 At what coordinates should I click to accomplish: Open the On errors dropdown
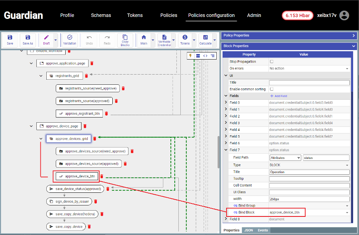click(309, 69)
